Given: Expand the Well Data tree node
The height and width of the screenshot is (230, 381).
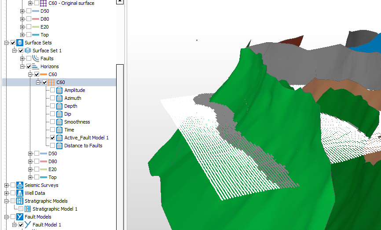Looking at the screenshot, I should [x=6, y=193].
